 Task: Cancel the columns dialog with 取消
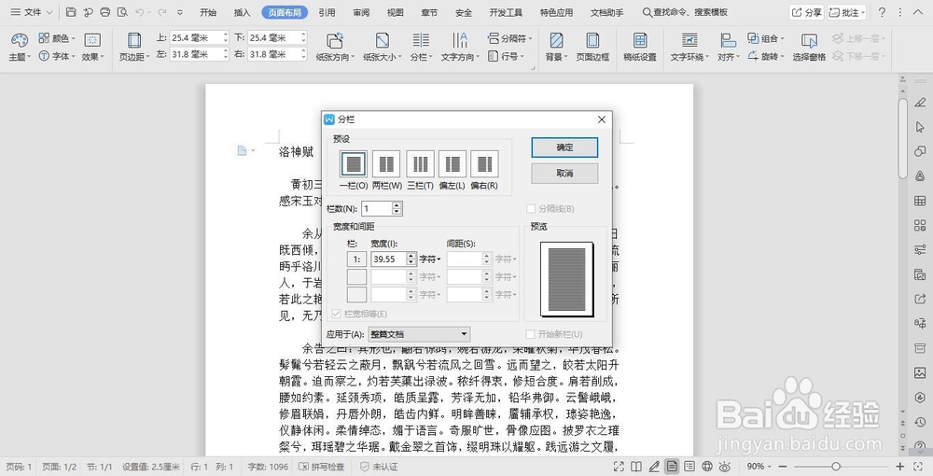564,174
